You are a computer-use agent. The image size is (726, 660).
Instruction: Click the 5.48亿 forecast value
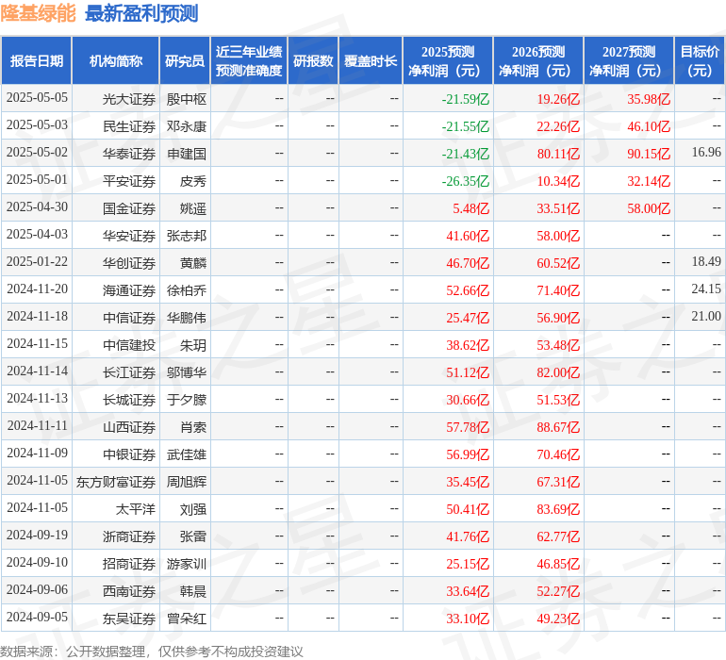coord(470,208)
